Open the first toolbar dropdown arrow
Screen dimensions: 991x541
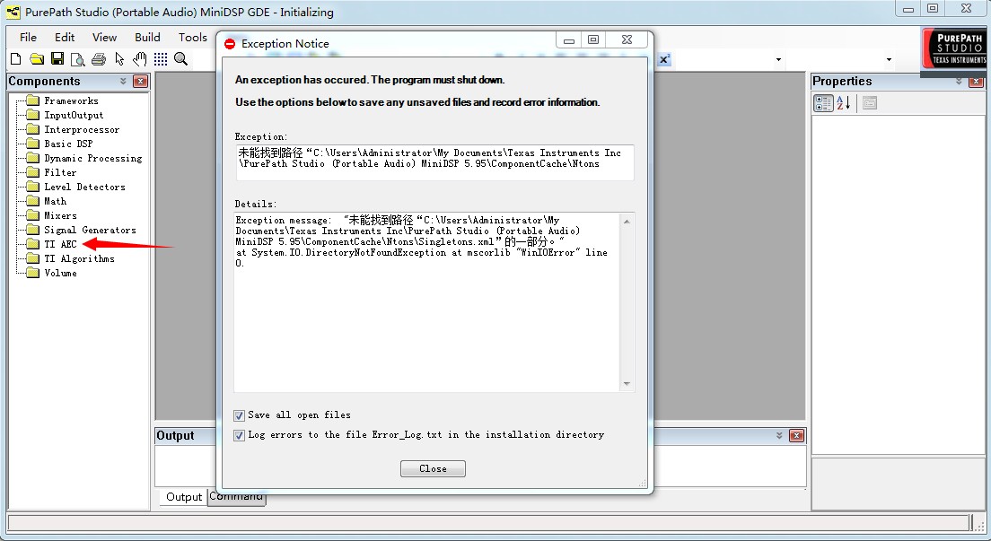click(x=778, y=59)
